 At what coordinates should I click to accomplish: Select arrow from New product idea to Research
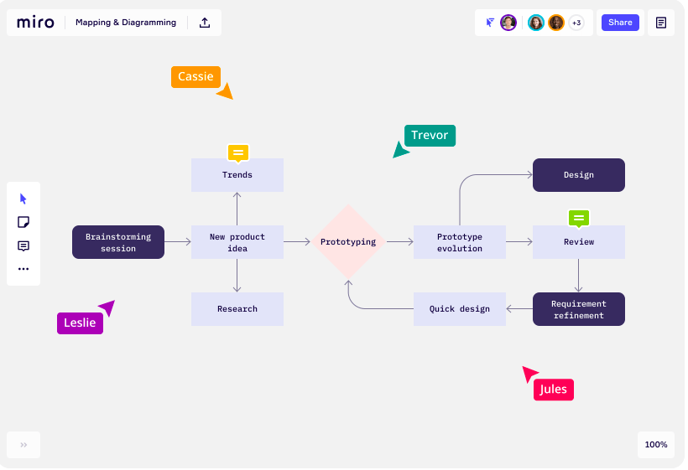[x=237, y=276]
